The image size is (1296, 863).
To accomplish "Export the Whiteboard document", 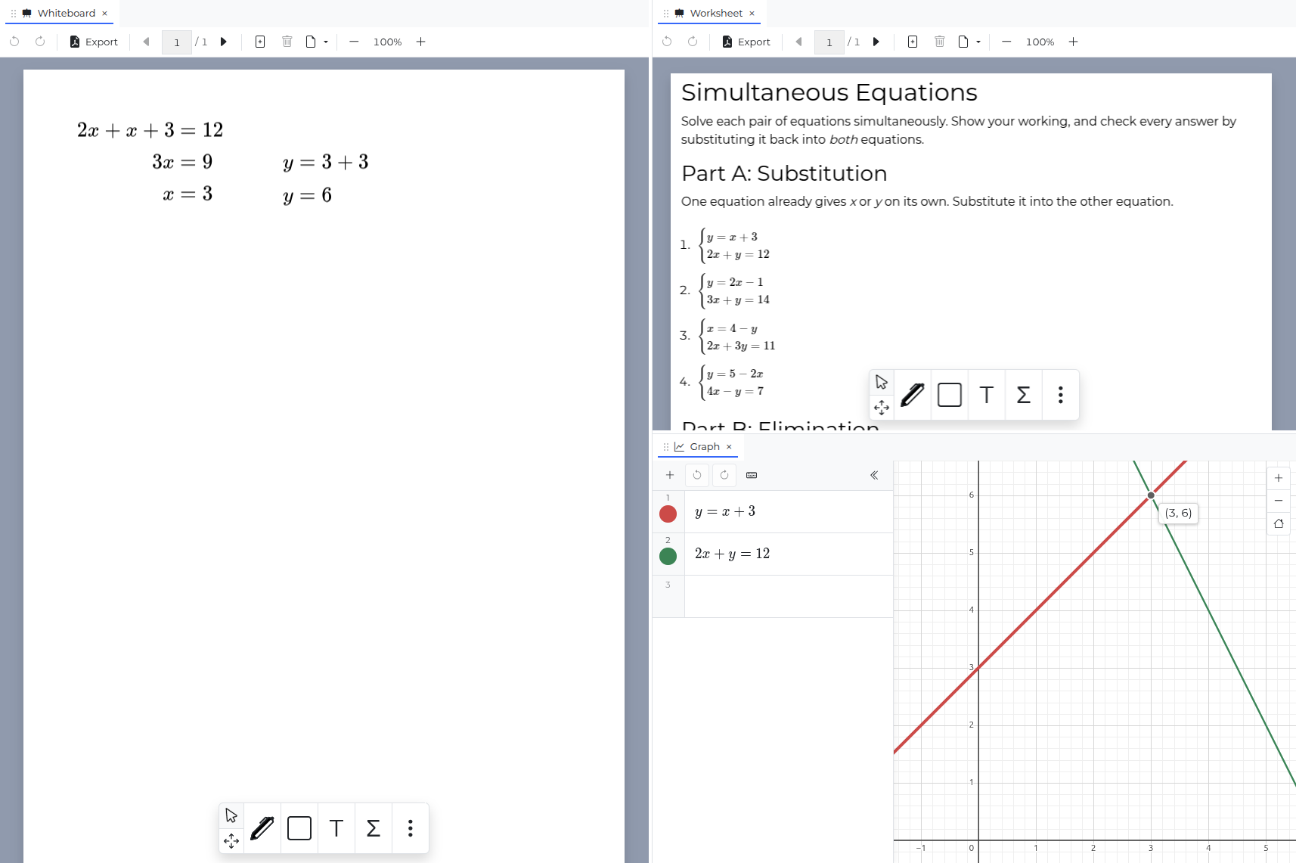I will tap(94, 42).
